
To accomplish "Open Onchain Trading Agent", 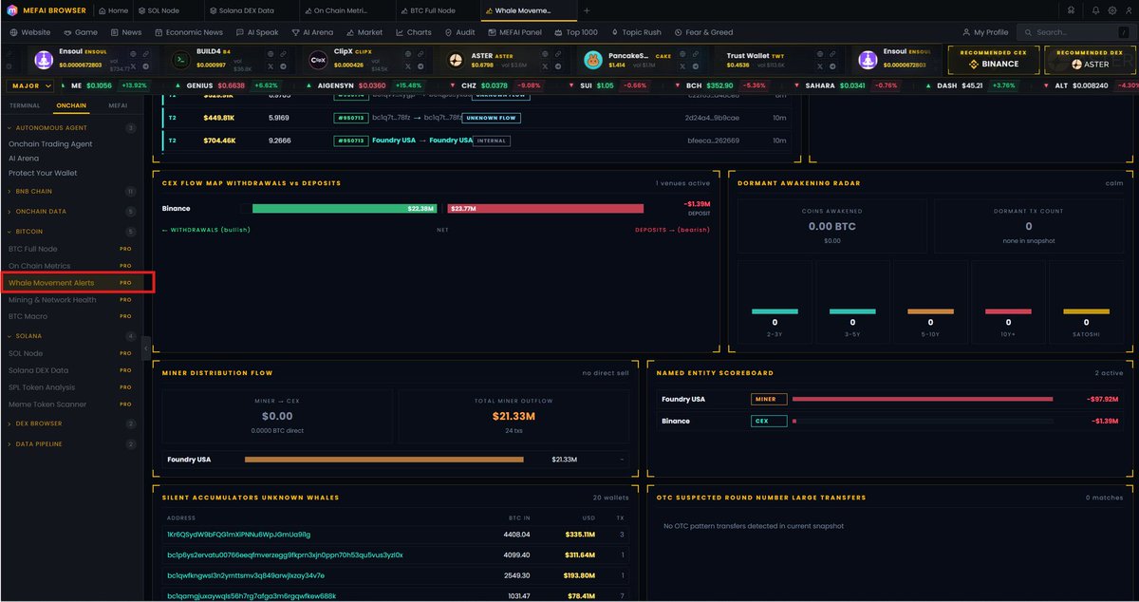I will tap(50, 144).
